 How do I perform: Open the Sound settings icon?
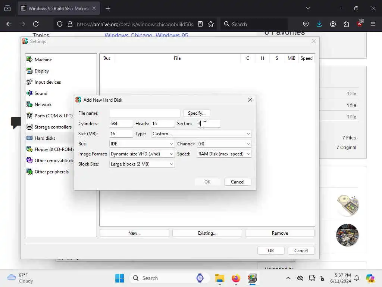click(x=29, y=93)
